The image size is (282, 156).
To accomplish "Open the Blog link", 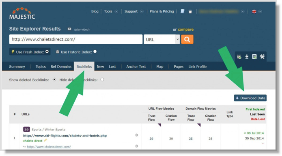I will coord(95,11).
